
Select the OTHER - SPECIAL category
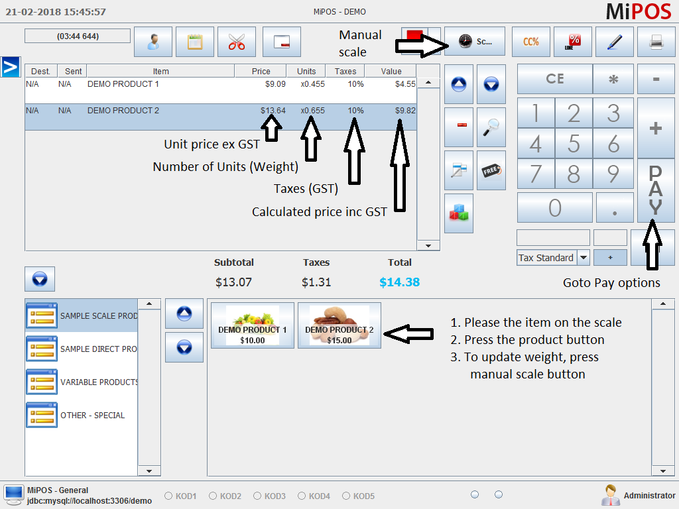[82, 415]
